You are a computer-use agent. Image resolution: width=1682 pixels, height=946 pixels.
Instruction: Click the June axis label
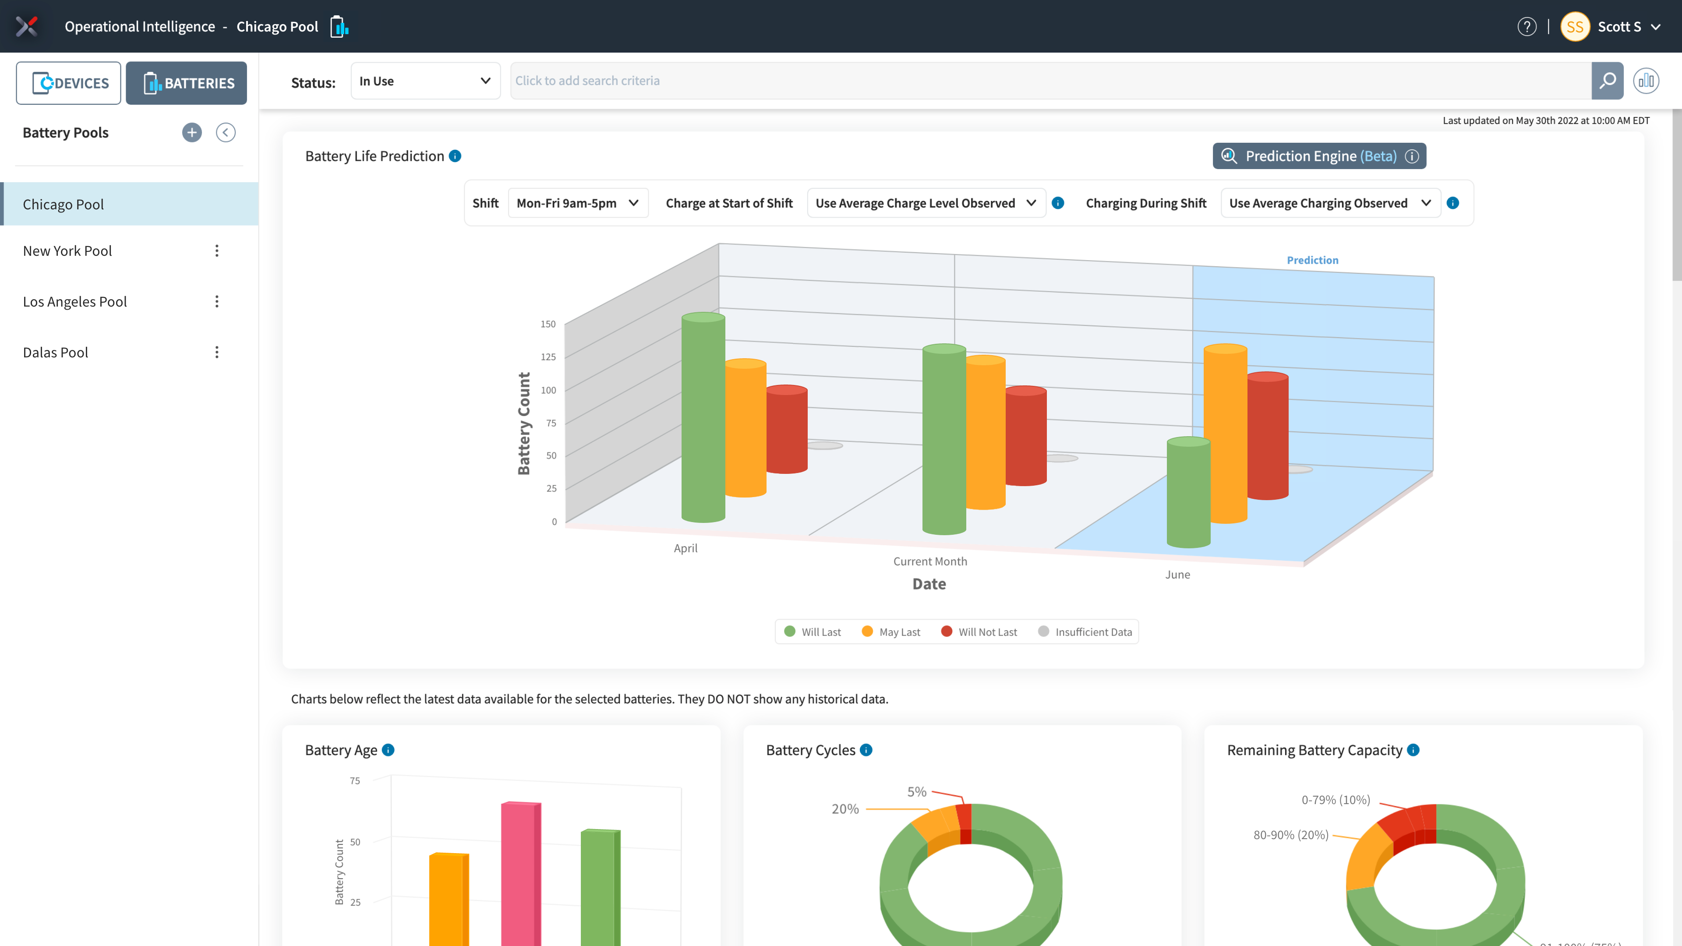point(1177,575)
